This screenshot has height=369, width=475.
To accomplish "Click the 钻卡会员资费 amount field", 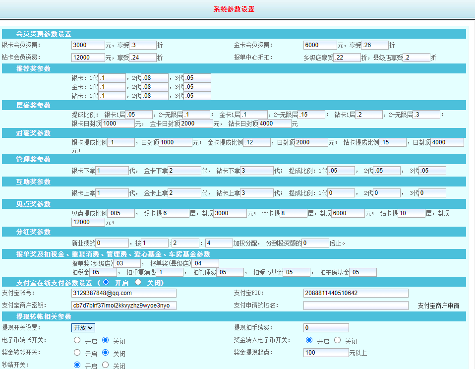I will pos(88,58).
